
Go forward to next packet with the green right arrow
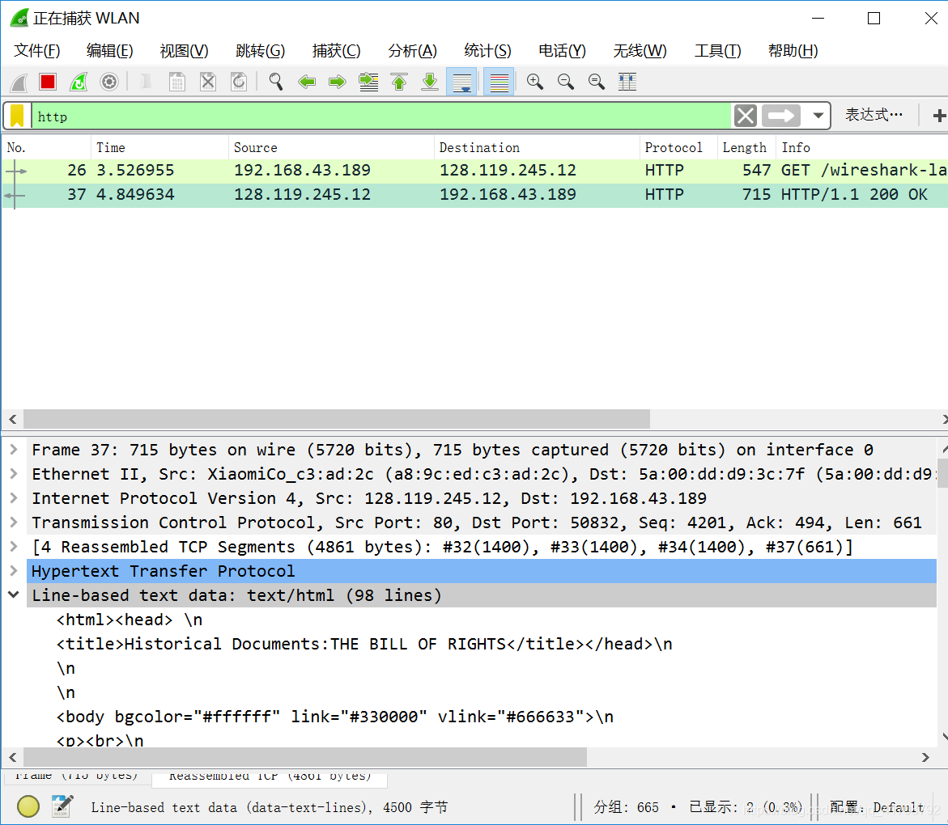[x=338, y=82]
